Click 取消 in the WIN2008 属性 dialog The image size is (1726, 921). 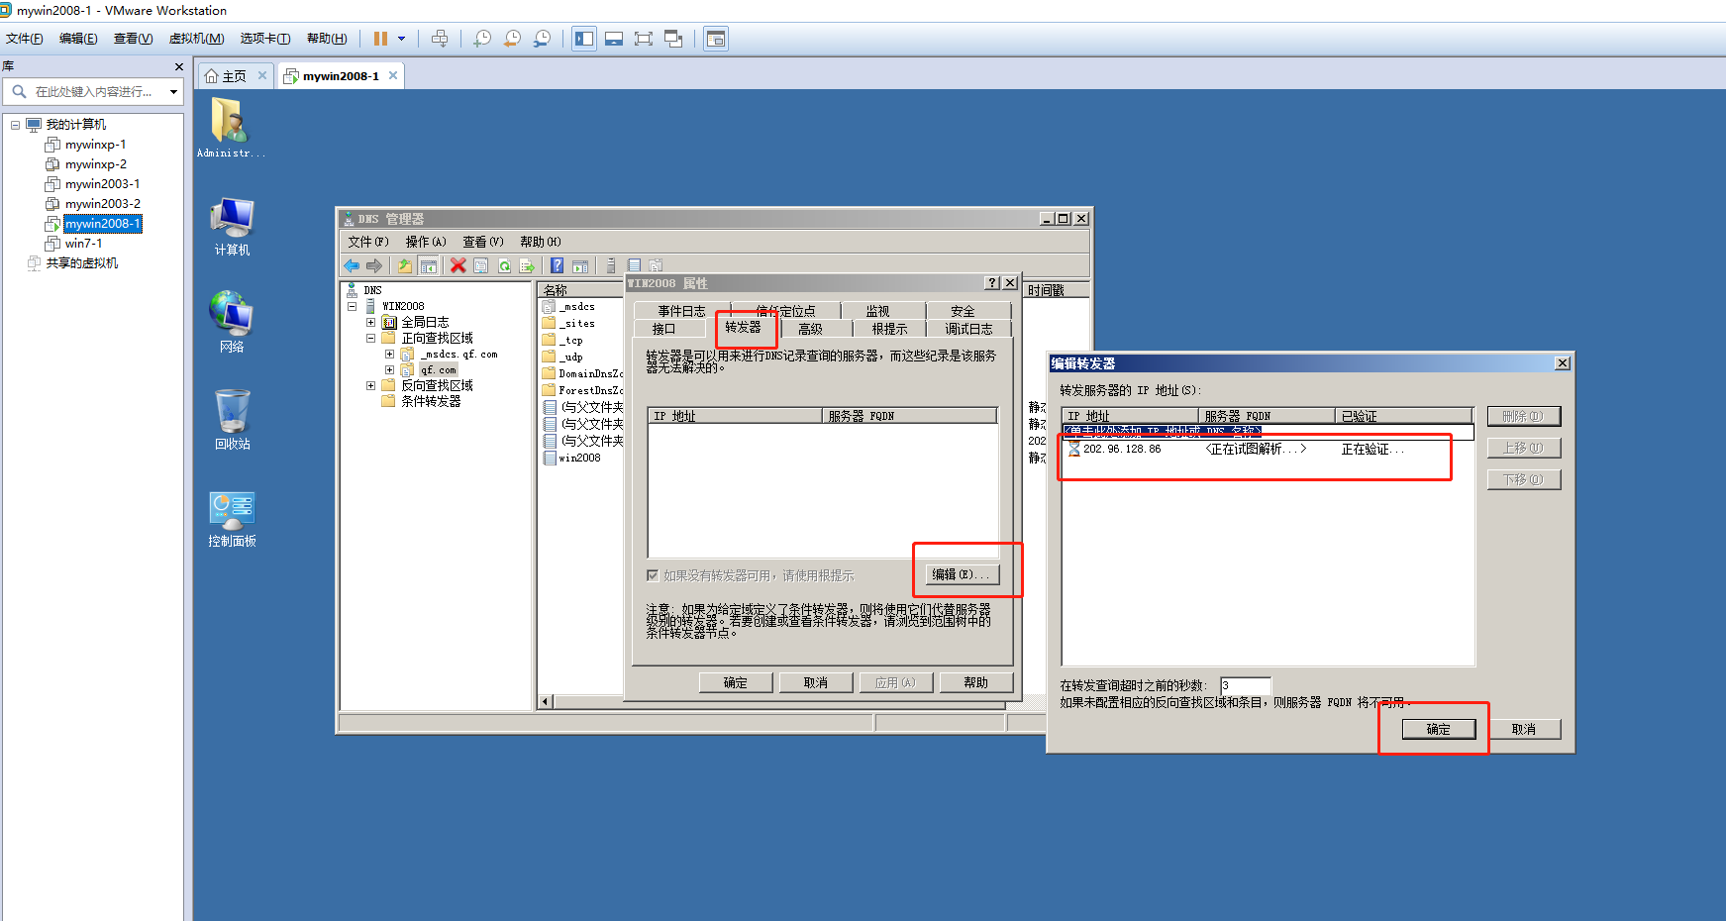click(x=815, y=682)
